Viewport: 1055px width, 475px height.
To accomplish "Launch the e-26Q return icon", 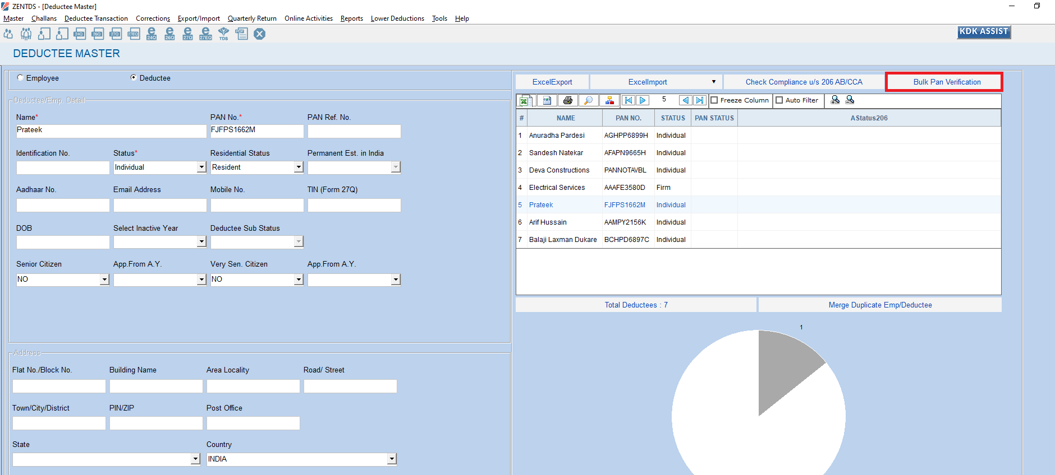I will [169, 34].
